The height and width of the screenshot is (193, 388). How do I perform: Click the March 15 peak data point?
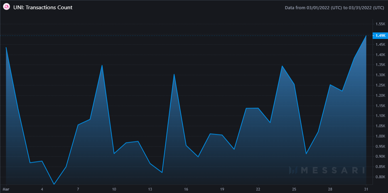(x=174, y=74)
